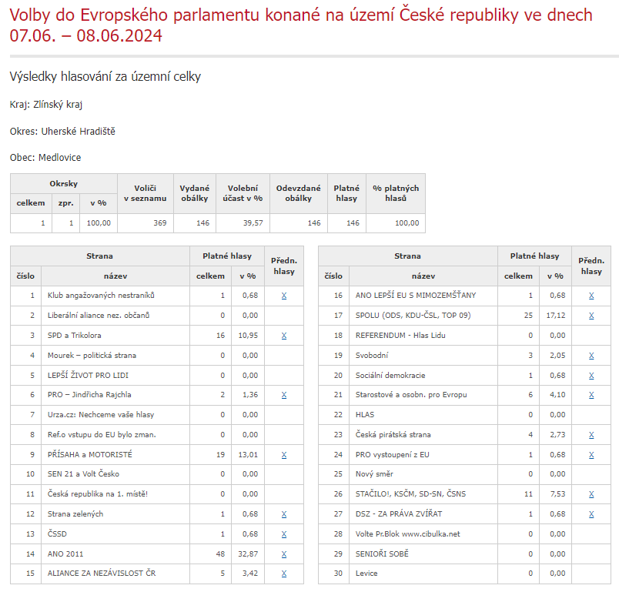Click the 'Obec: Medlovice' text
The width and height of the screenshot is (619, 592).
45,158
